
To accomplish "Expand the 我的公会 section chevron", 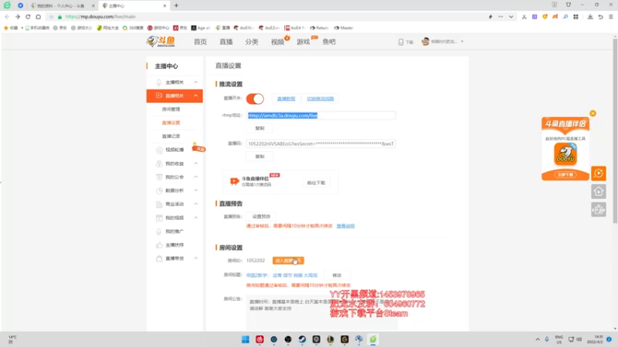I will tap(195, 177).
